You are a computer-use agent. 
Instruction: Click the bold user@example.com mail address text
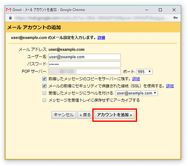click(x=66, y=50)
